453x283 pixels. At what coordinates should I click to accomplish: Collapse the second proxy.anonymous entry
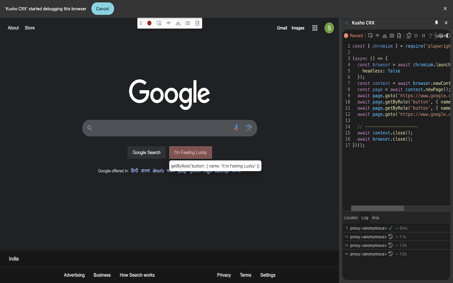click(346, 236)
